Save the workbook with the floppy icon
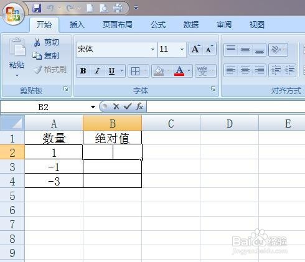Image resolution: width=305 pixels, height=262 pixels. (x=37, y=8)
